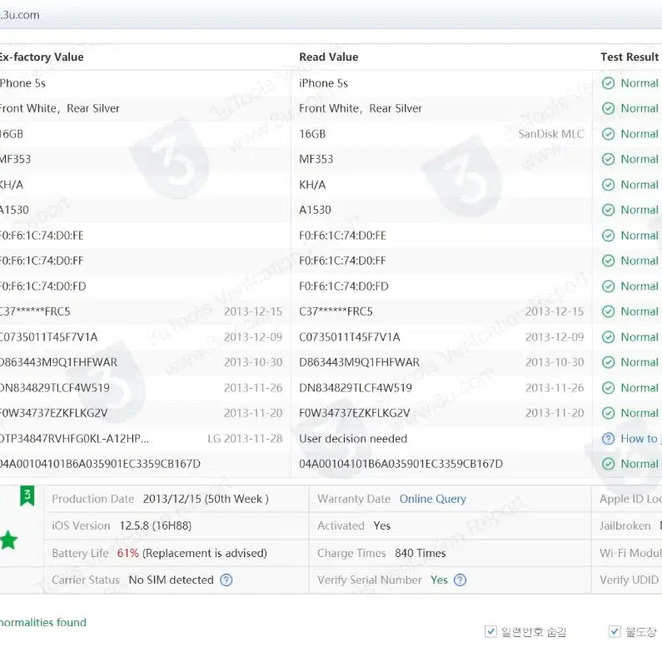Screen dimensions: 662x662
Task: Click the Ex-factory Value column header
Action: coord(42,57)
